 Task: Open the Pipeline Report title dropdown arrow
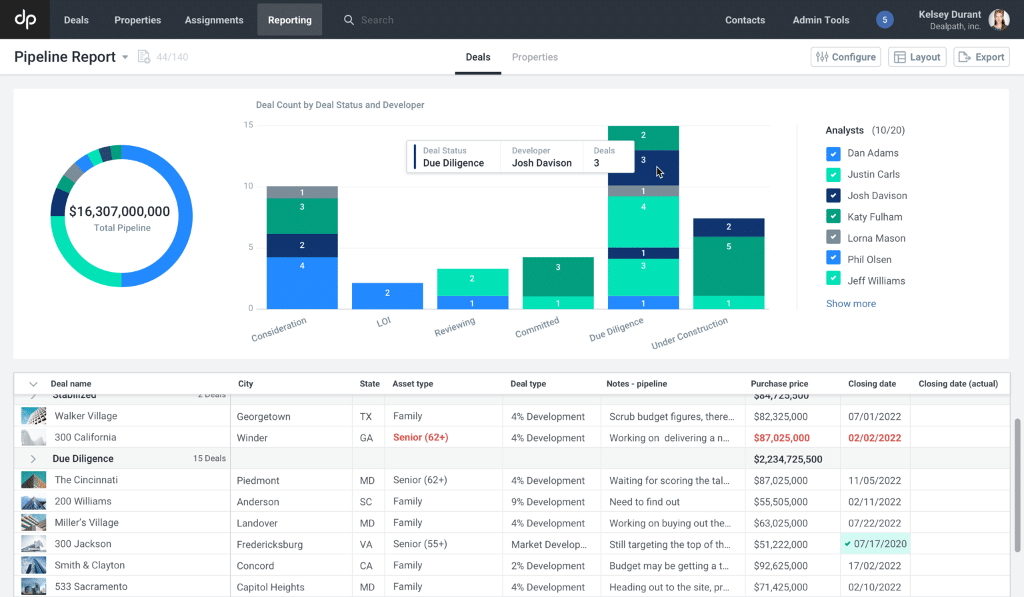click(x=125, y=57)
